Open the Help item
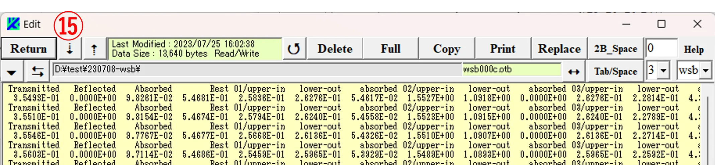Viewport: 715px width, 165px height. 694,50
